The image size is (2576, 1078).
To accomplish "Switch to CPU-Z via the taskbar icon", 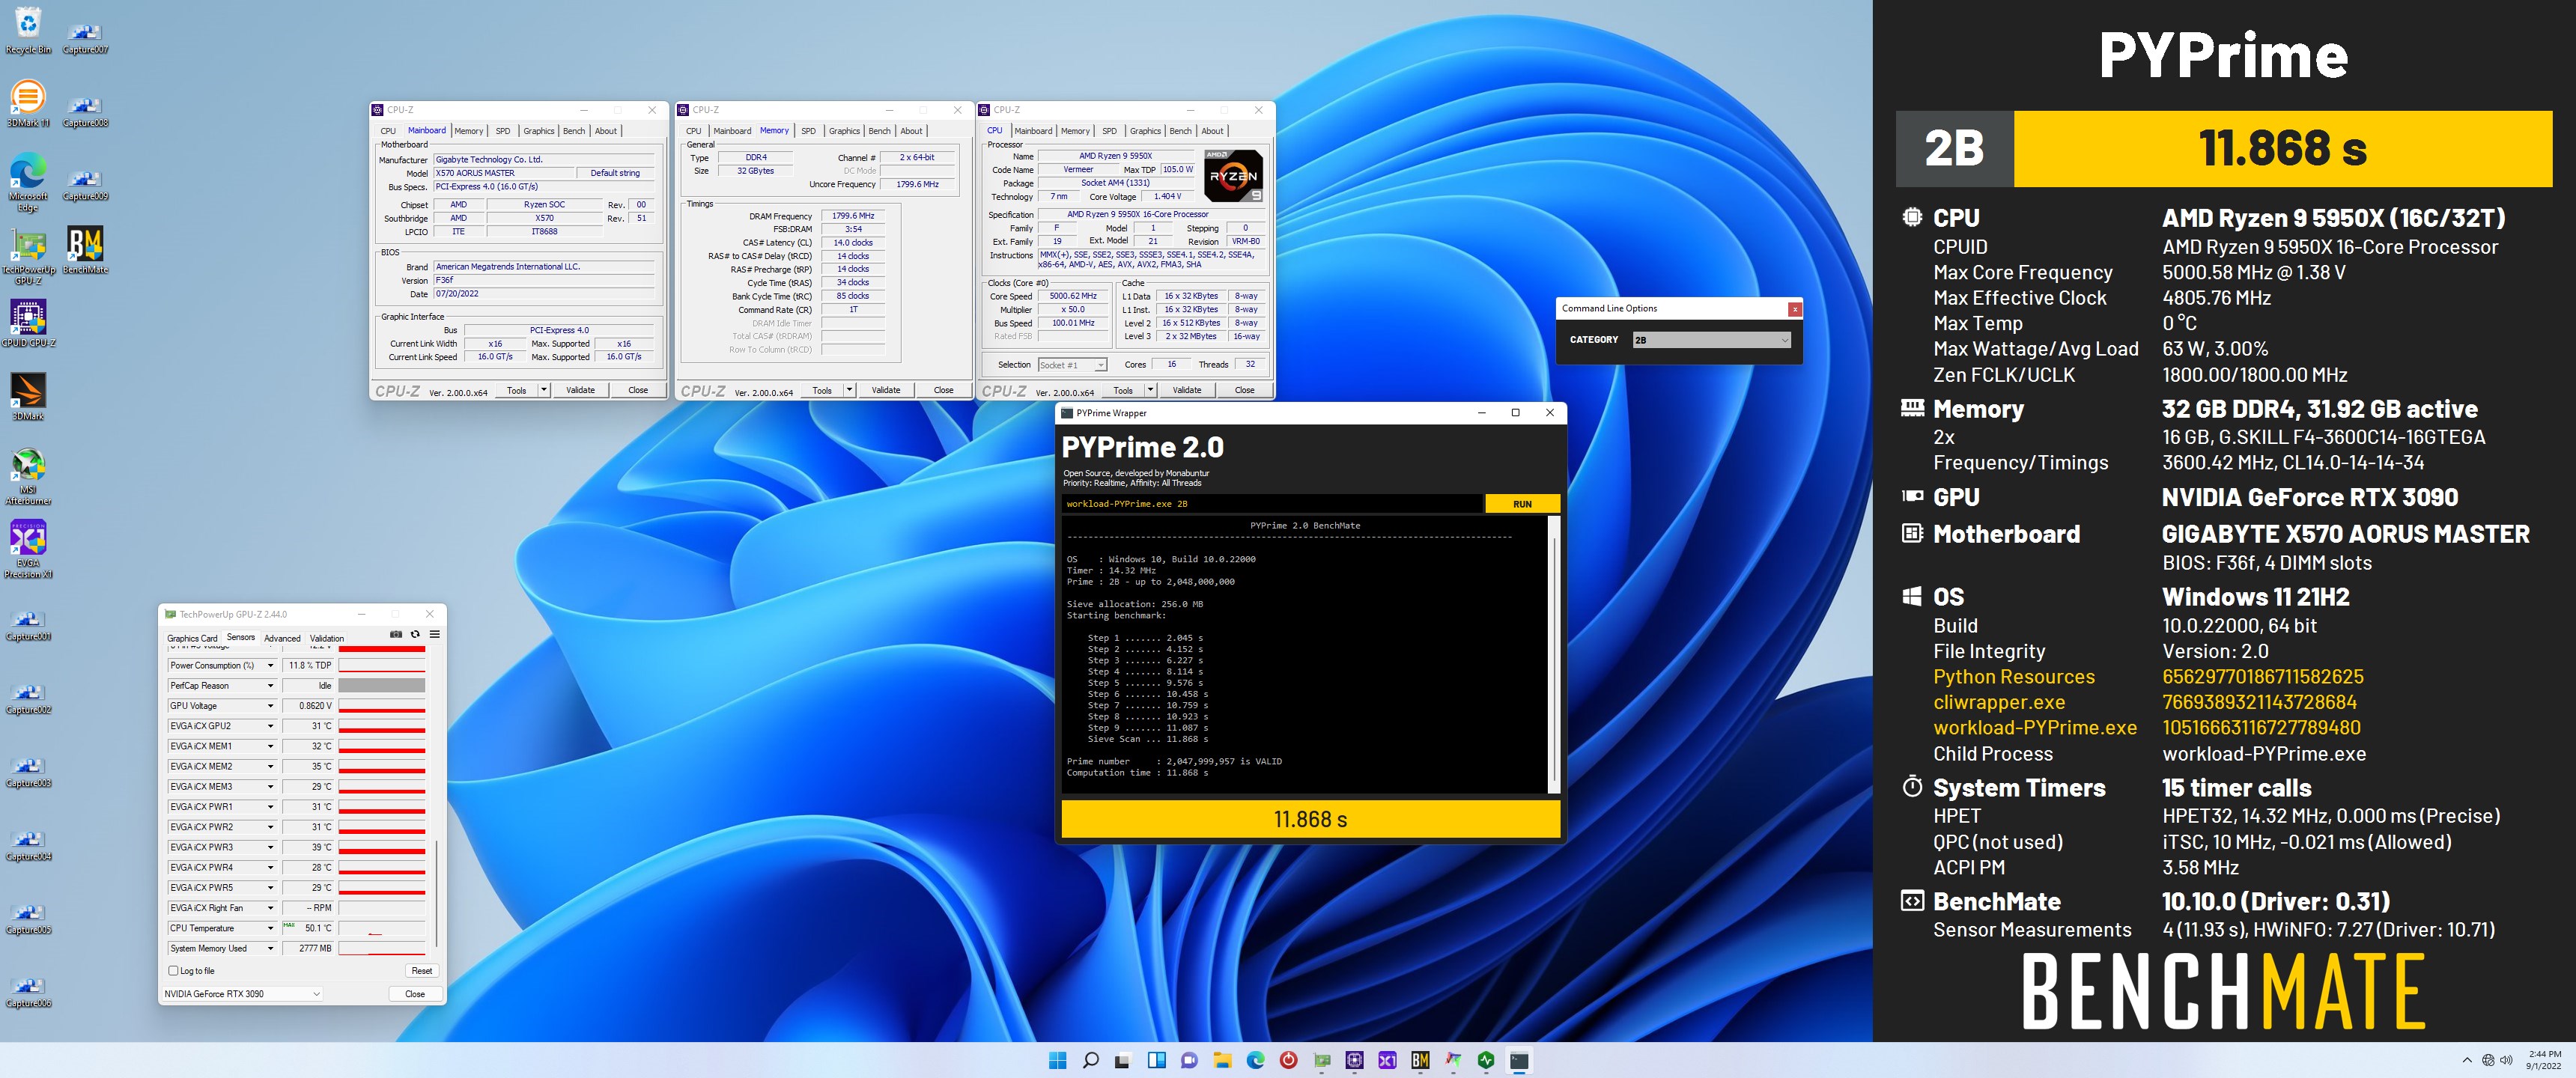I will tap(1355, 1060).
